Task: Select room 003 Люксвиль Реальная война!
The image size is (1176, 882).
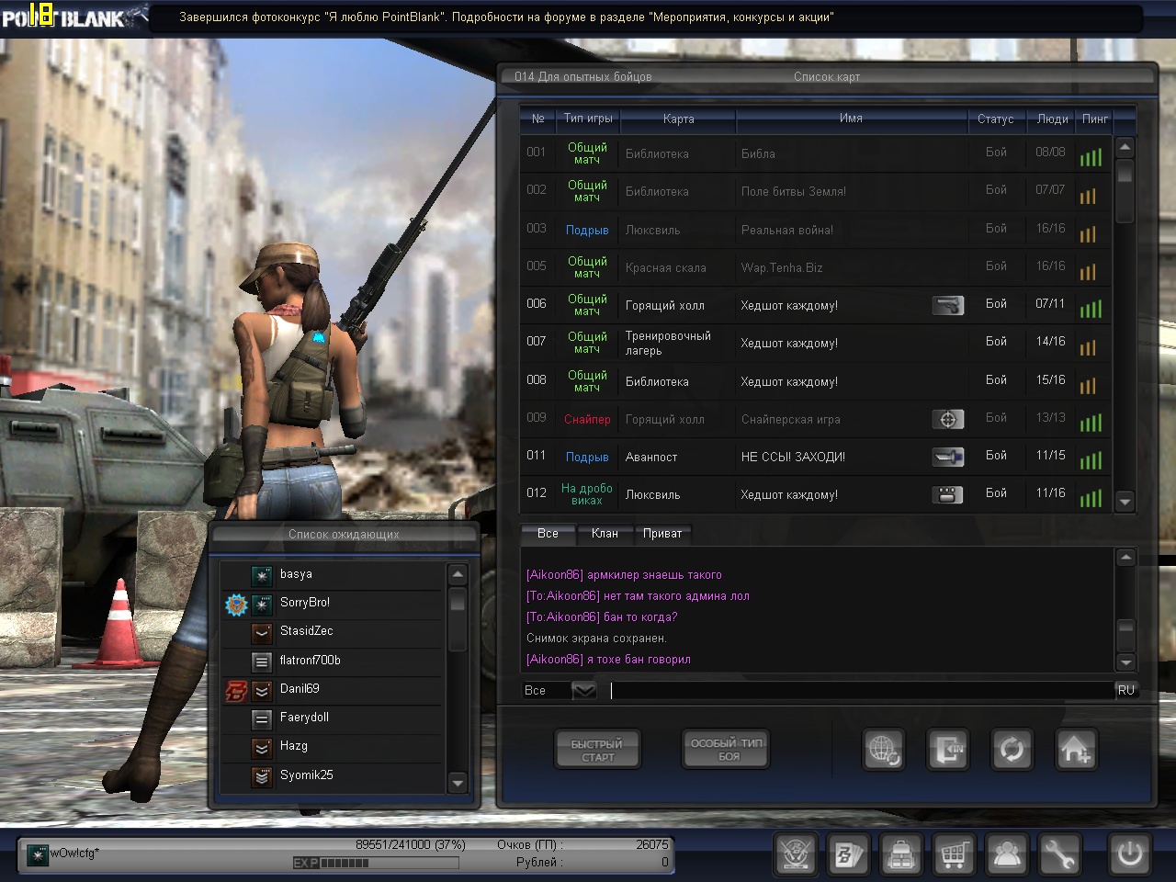Action: pos(815,230)
